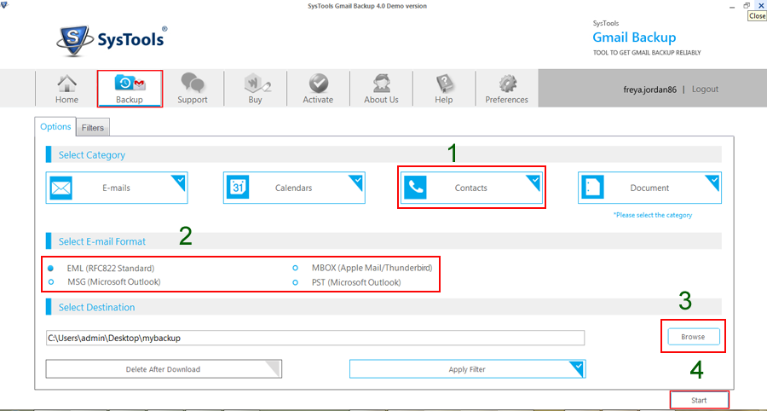Click the Select Category heading
767x411 pixels.
pyautogui.click(x=91, y=155)
